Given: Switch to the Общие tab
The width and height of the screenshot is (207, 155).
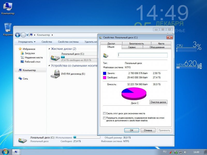Looking at the screenshot, I should tap(111, 47).
